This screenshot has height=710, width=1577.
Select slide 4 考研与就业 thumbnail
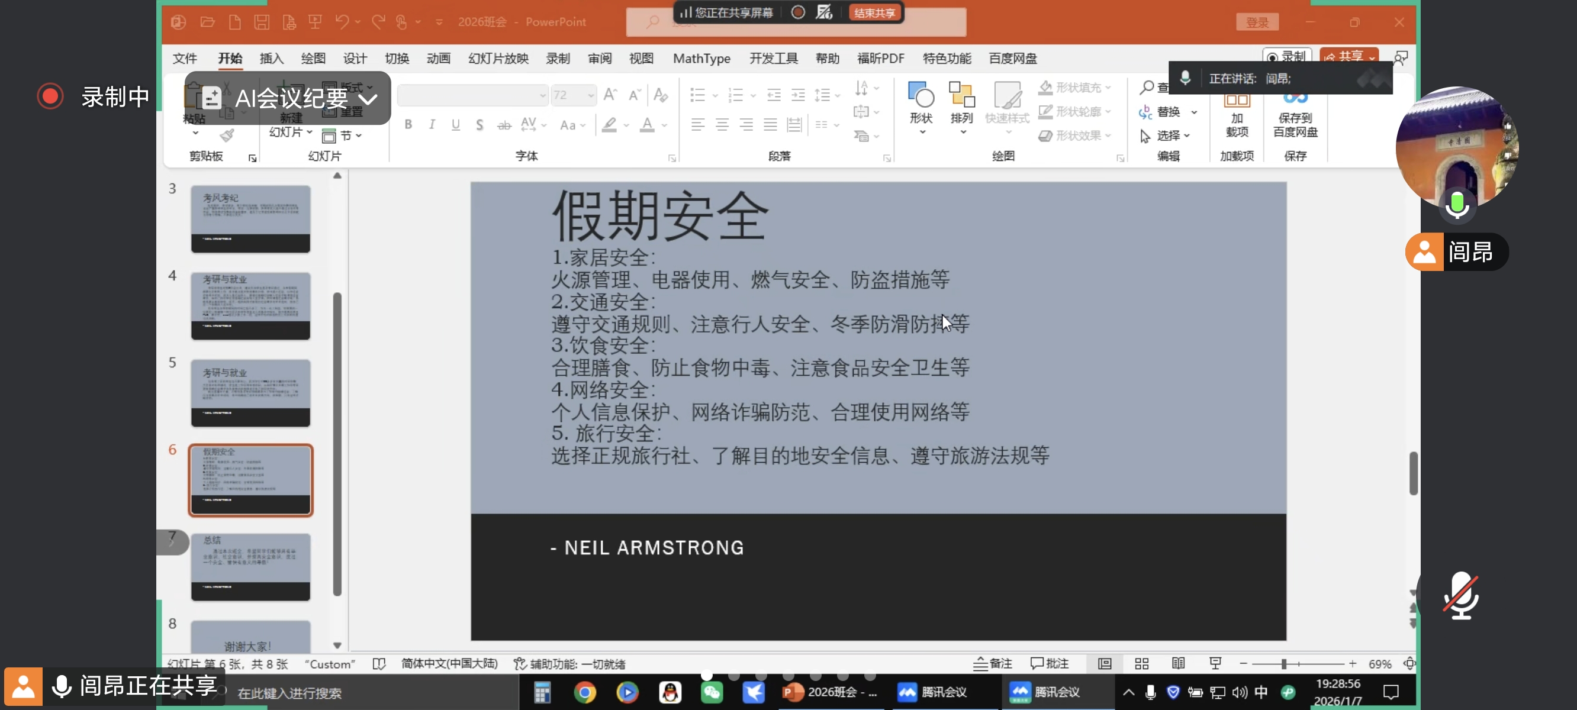coord(250,305)
